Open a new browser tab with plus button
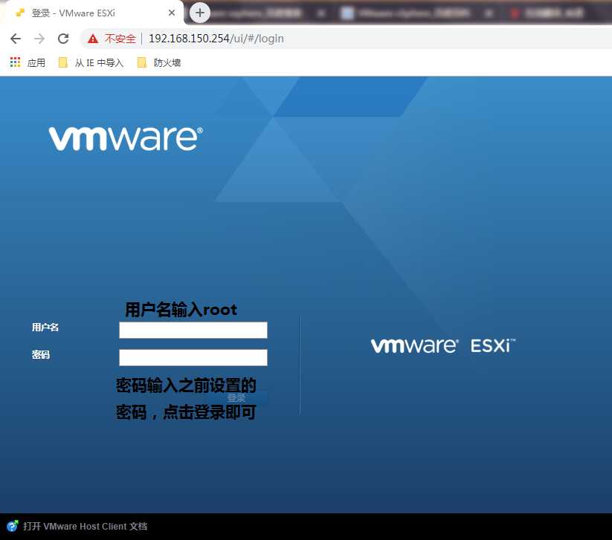The height and width of the screenshot is (540, 612). pos(200,13)
